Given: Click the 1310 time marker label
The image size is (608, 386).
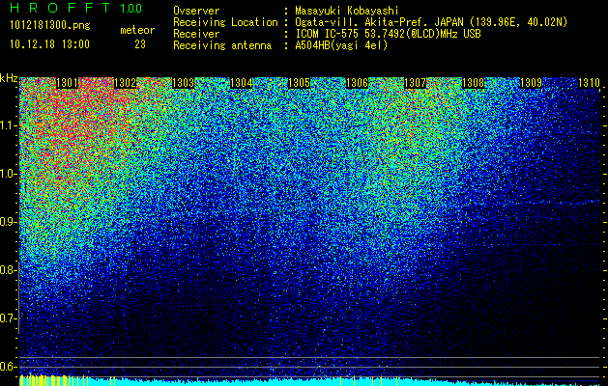Looking at the screenshot, I should point(589,83).
